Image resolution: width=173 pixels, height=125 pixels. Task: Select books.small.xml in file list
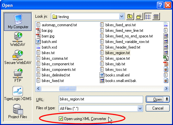[115, 75]
